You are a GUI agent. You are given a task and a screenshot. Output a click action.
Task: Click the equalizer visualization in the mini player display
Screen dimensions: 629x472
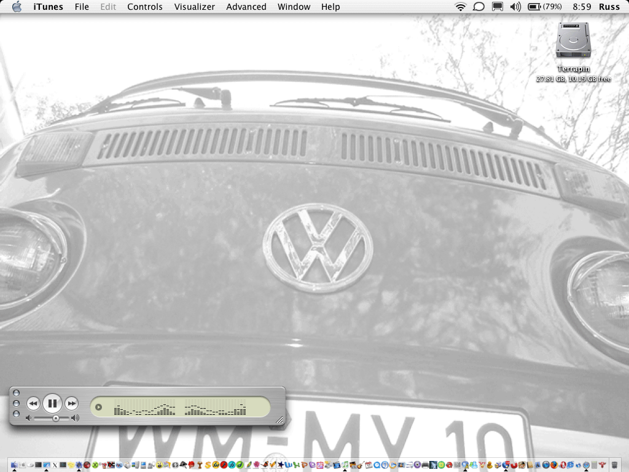[x=180, y=407]
